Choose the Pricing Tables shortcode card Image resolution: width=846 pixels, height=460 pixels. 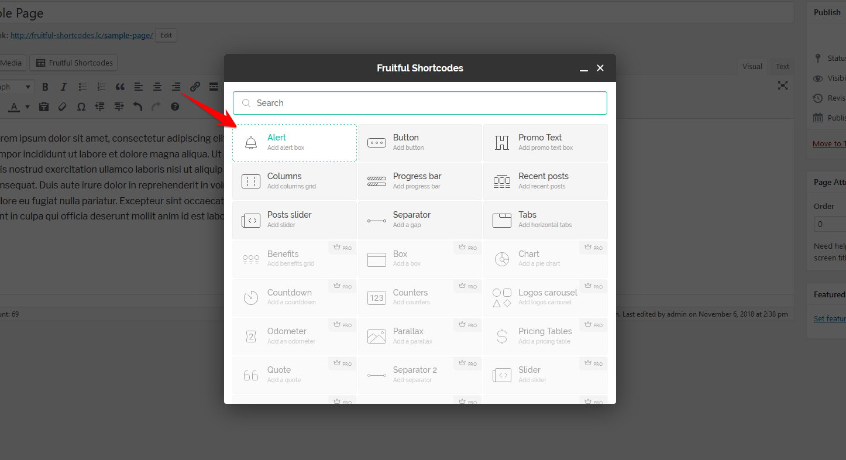click(545, 337)
